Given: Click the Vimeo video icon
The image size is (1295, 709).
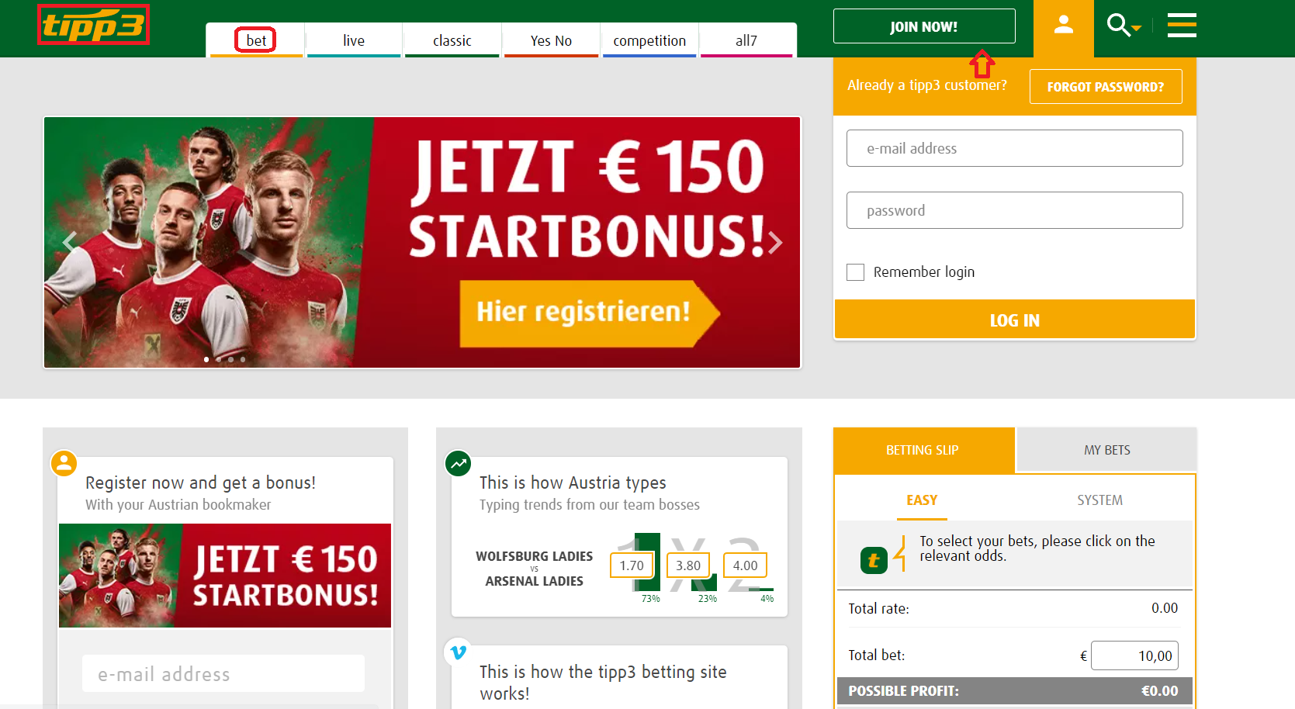Looking at the screenshot, I should click(458, 652).
